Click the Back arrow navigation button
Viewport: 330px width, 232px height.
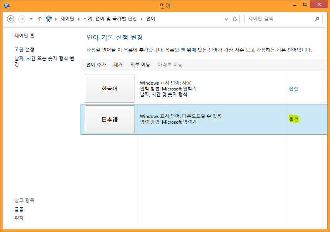pyautogui.click(x=11, y=19)
